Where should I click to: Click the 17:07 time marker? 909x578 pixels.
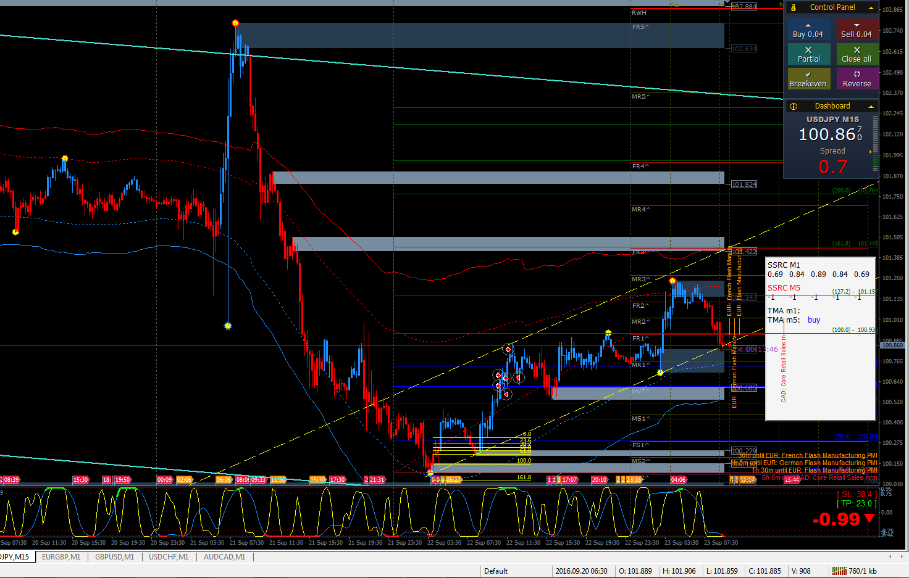pos(569,479)
